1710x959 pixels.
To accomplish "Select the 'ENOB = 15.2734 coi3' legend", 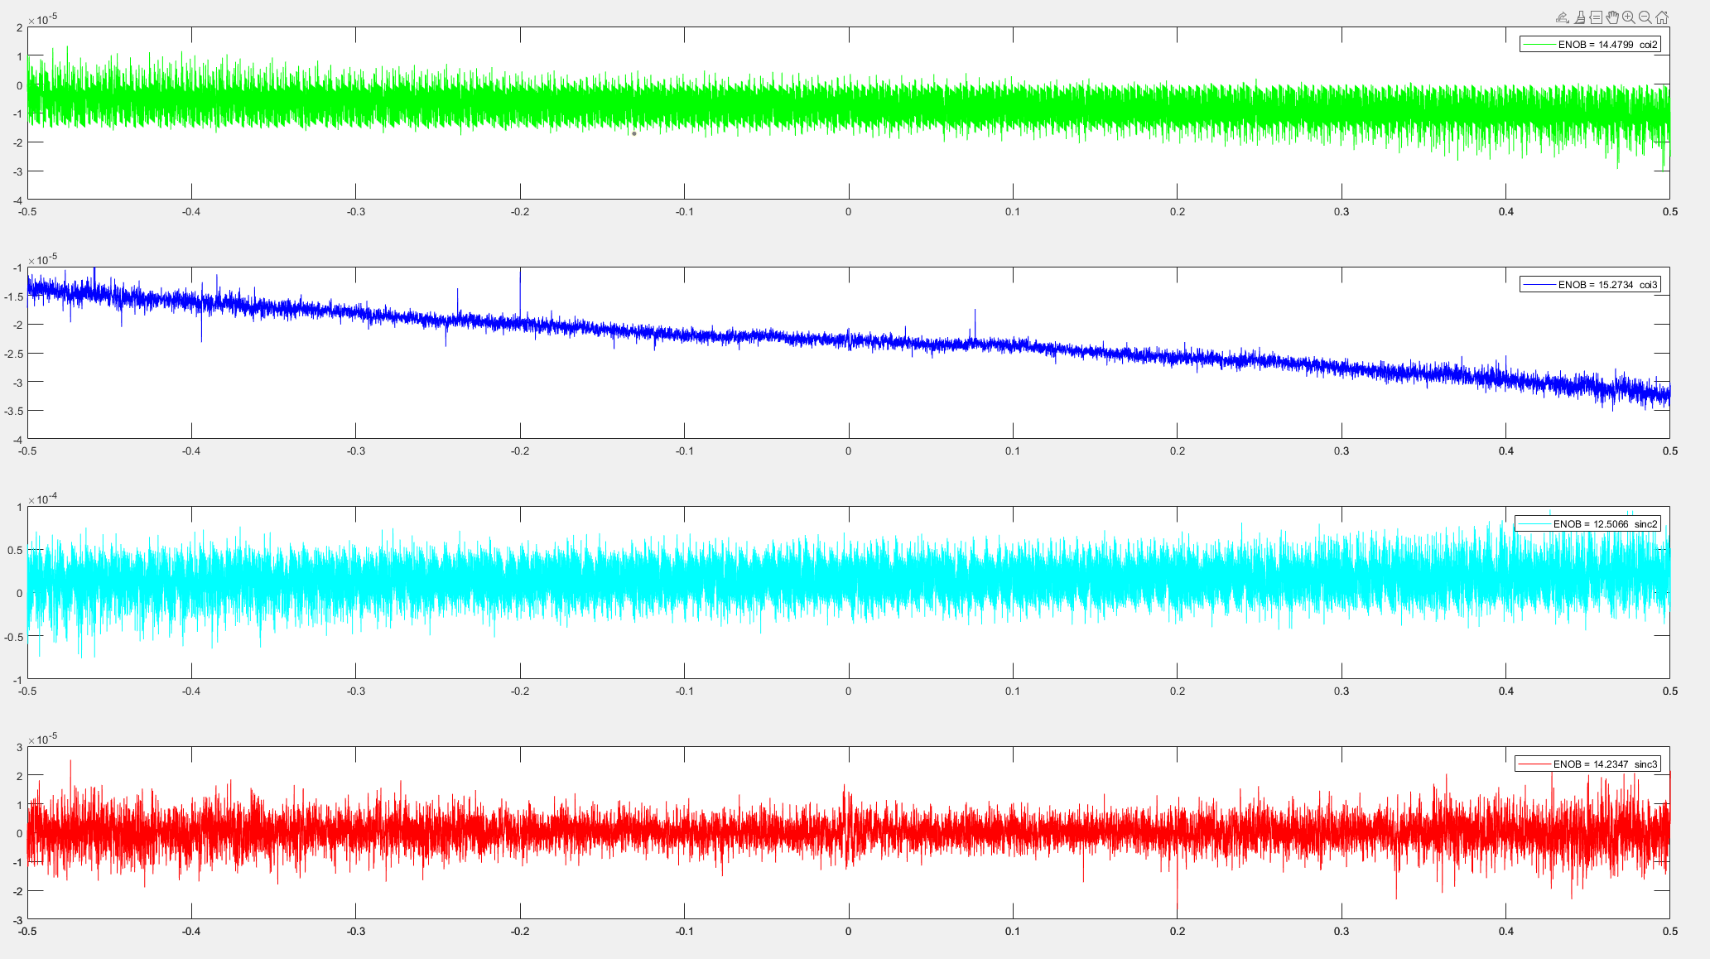I will (x=1590, y=284).
